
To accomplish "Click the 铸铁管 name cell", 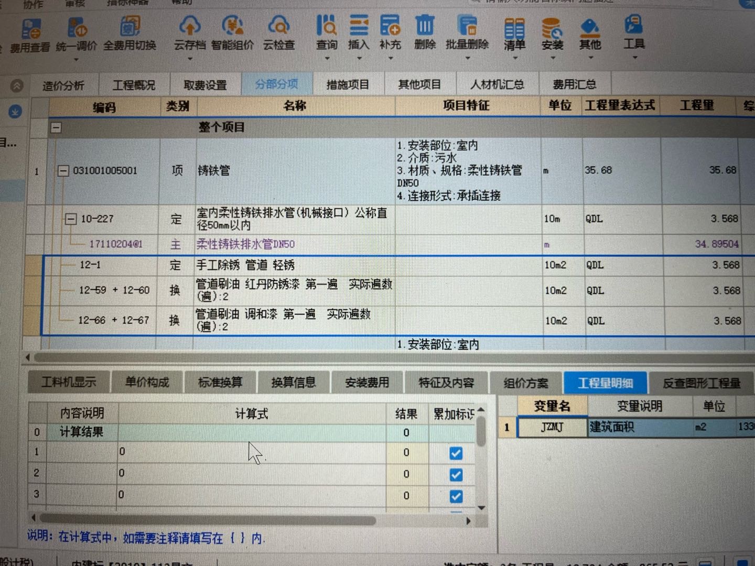I will coord(295,171).
